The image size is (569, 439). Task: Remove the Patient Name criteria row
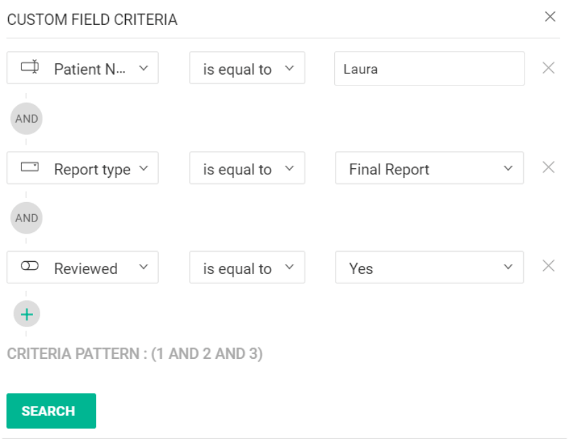(x=548, y=68)
